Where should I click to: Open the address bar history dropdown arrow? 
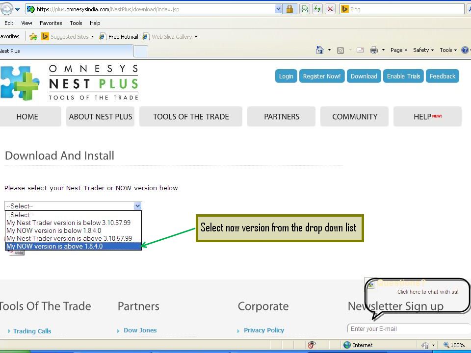coord(278,9)
